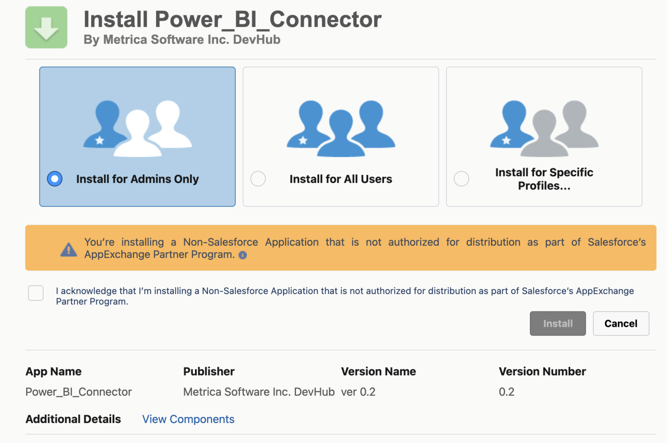The height and width of the screenshot is (443, 667).
Task: Click the Install Power_BI_Connector page heading
Action: coord(233,19)
